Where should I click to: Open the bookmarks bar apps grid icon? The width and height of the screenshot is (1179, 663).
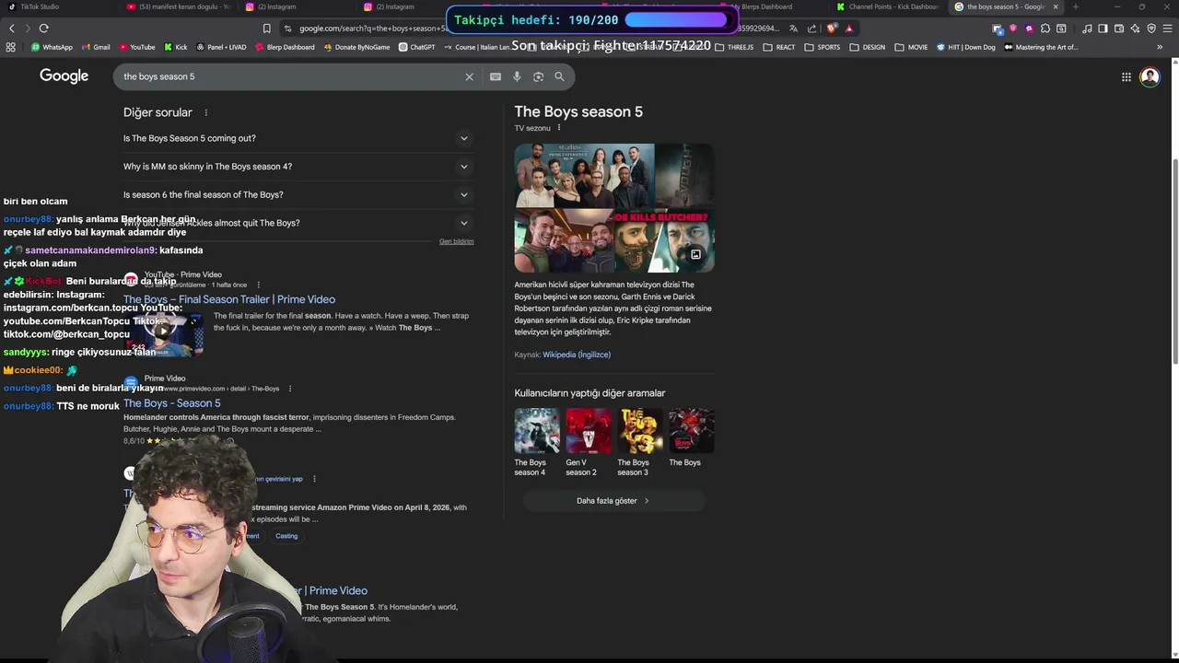pyautogui.click(x=13, y=47)
